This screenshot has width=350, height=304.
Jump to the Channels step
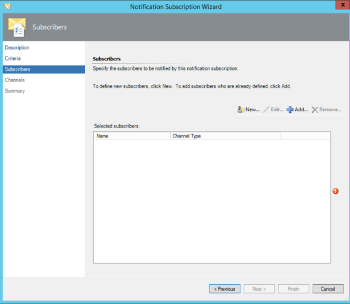(15, 80)
